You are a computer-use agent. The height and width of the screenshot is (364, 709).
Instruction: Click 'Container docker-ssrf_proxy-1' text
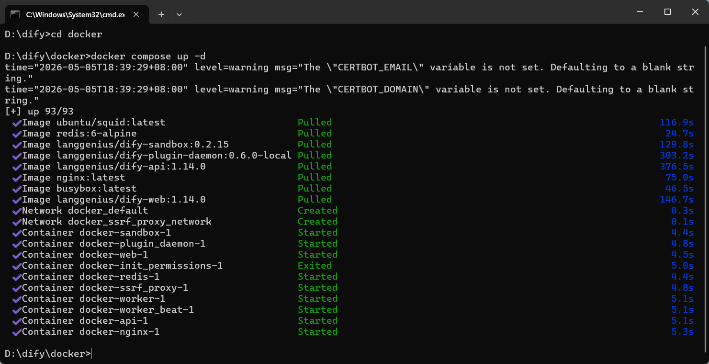pyautogui.click(x=105, y=288)
